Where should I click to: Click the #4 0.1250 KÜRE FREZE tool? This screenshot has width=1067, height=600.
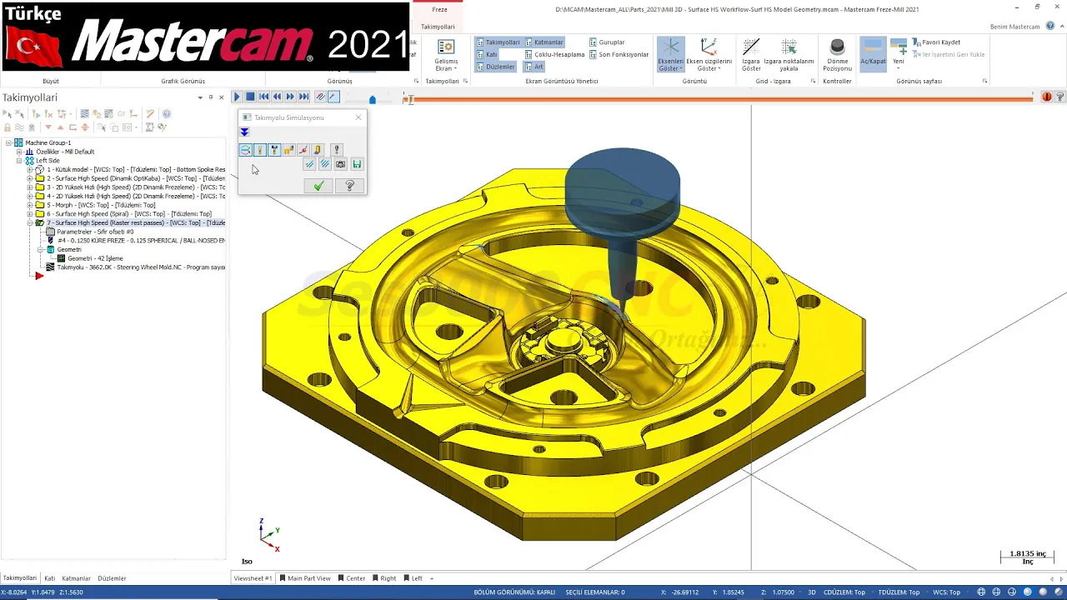141,241
